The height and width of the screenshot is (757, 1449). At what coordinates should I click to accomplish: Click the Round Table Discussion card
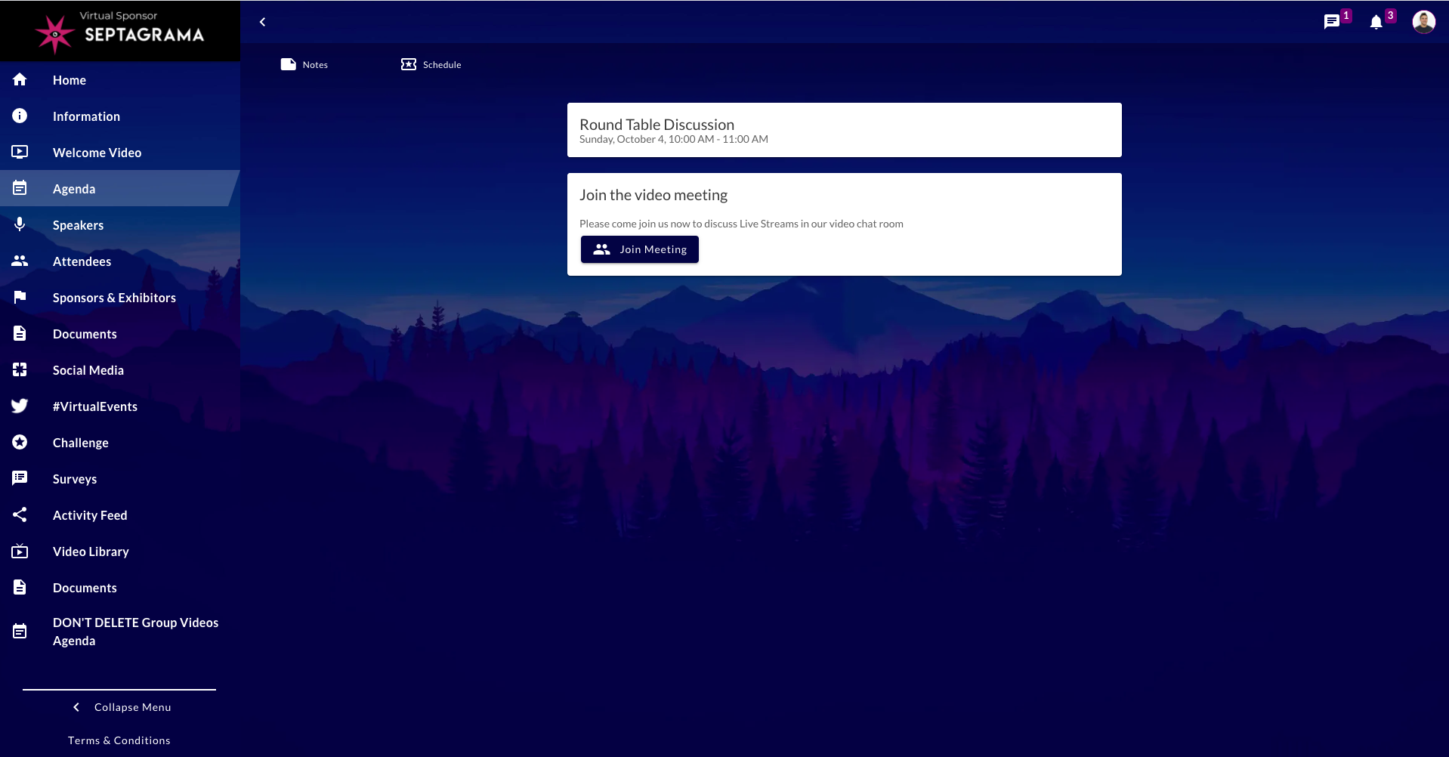coord(844,130)
